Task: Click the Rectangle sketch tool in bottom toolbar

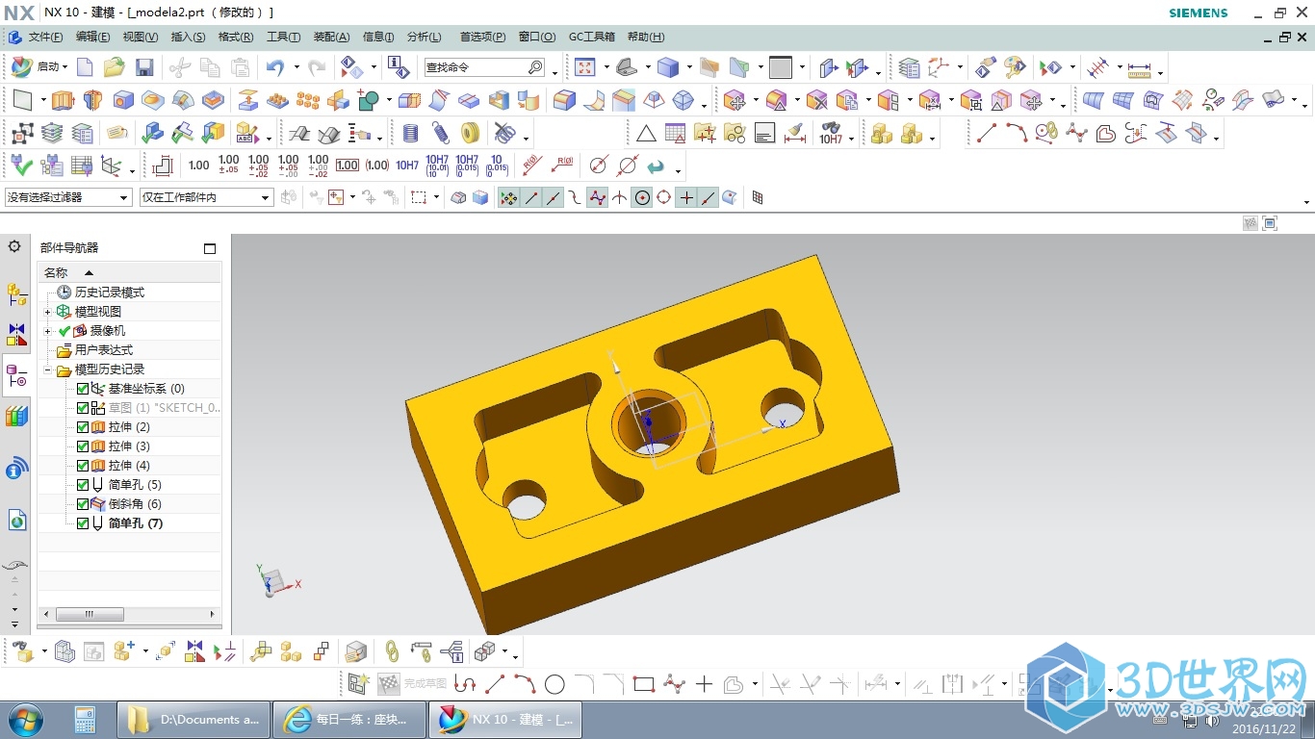Action: [644, 684]
